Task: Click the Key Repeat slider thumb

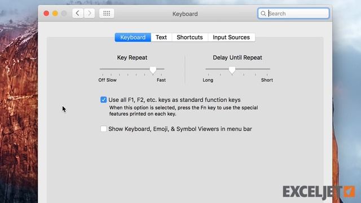Action: tap(153, 70)
